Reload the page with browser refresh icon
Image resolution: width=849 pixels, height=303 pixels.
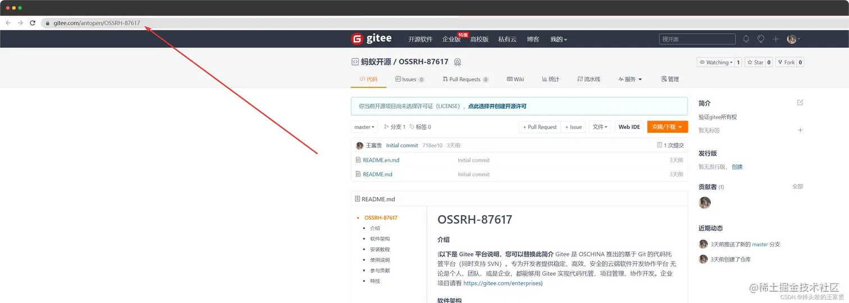pos(33,23)
